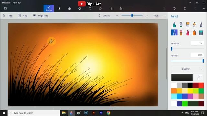Choose the bright green custom color swatch

coord(185,104)
